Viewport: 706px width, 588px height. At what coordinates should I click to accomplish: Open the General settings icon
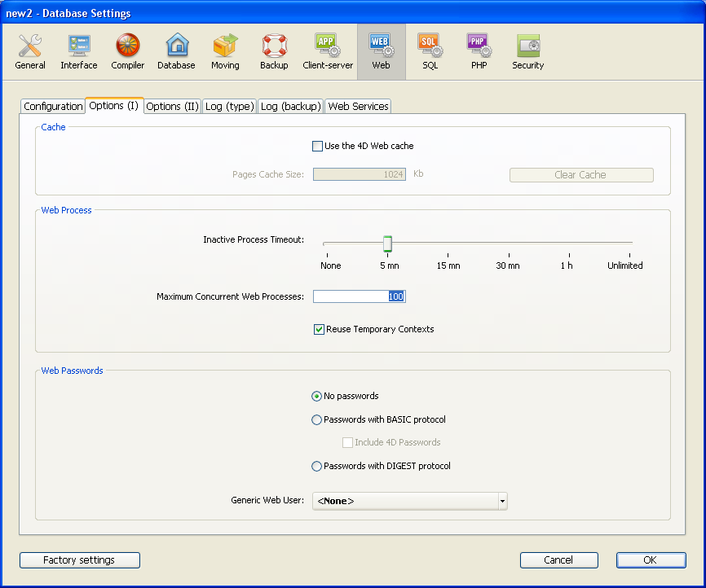[30, 51]
